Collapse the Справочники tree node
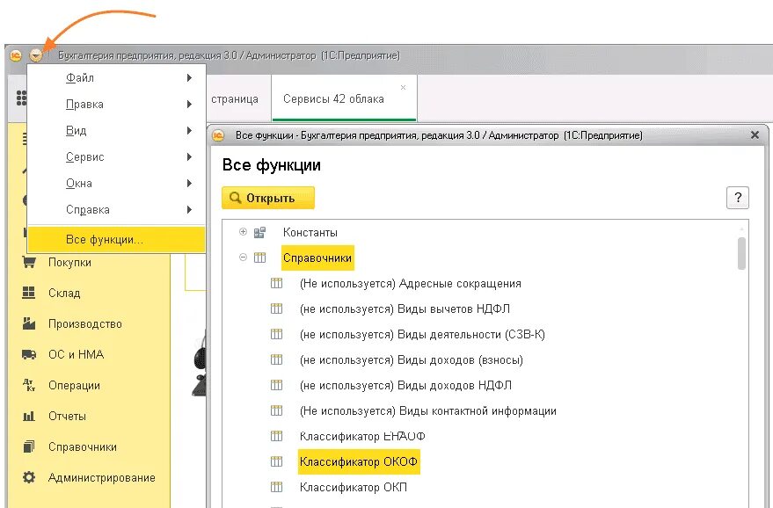The image size is (773, 508). 243,258
